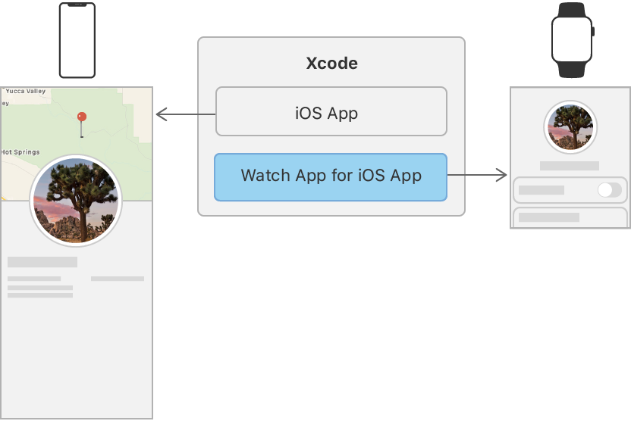The image size is (631, 421).
Task: Click the Apple Watch device icon
Action: (572, 40)
